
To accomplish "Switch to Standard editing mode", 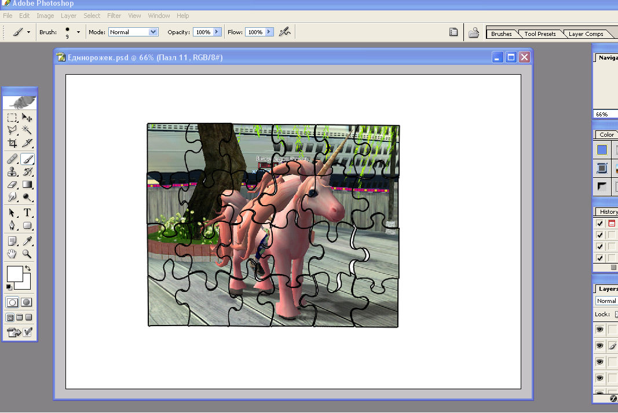I will click(12, 302).
